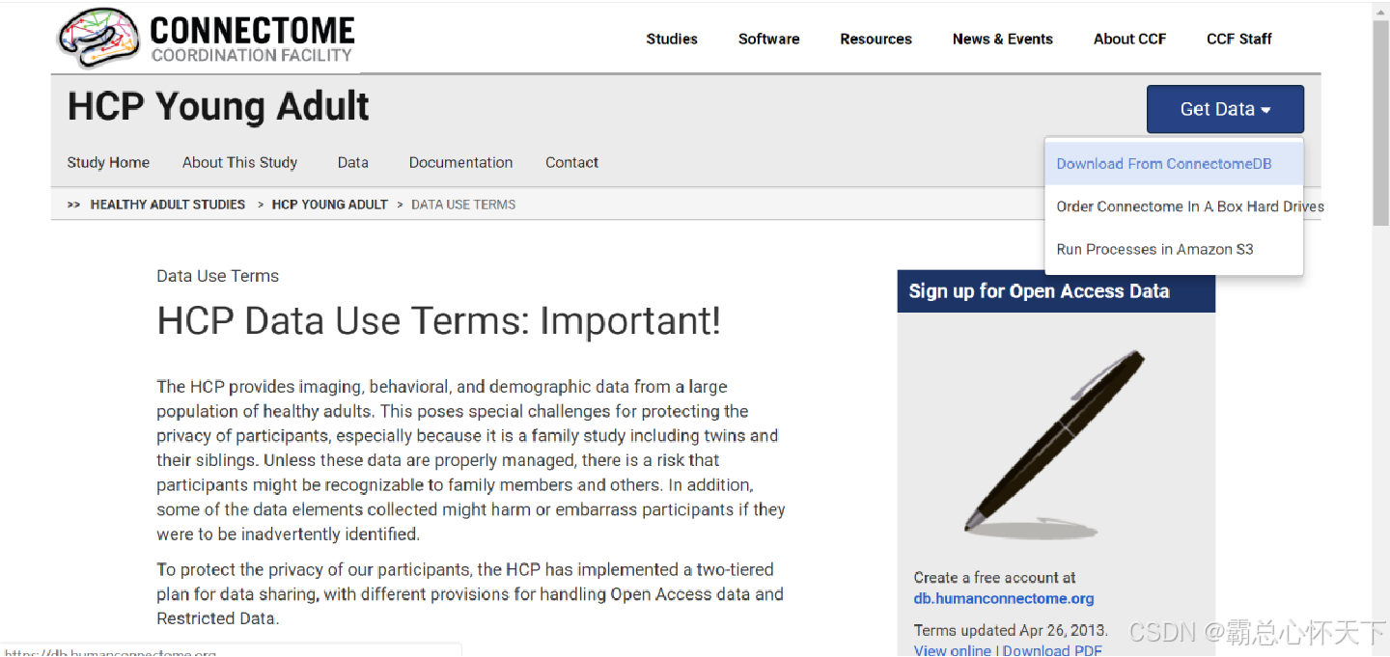1390x657 pixels.
Task: Click the pen image in sidebar
Action: click(x=1055, y=443)
